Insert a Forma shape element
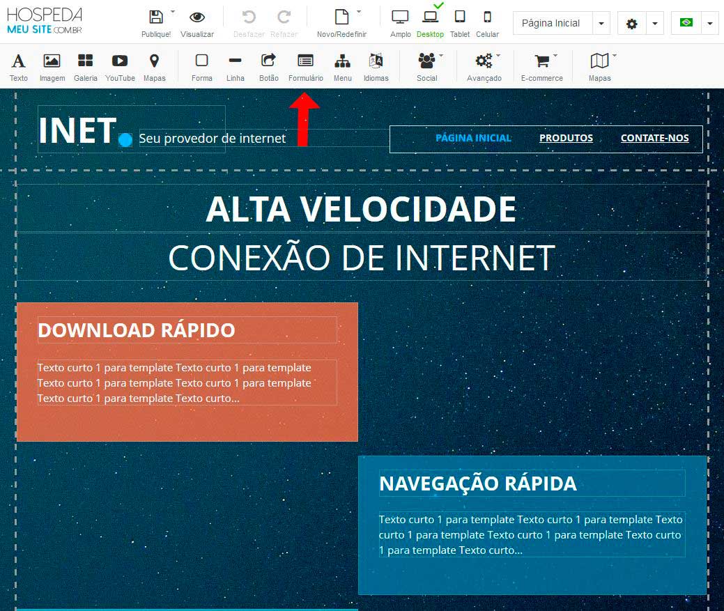The width and height of the screenshot is (724, 611). [202, 67]
